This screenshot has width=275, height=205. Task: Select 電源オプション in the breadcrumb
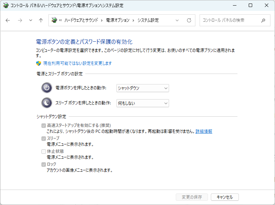point(118,20)
